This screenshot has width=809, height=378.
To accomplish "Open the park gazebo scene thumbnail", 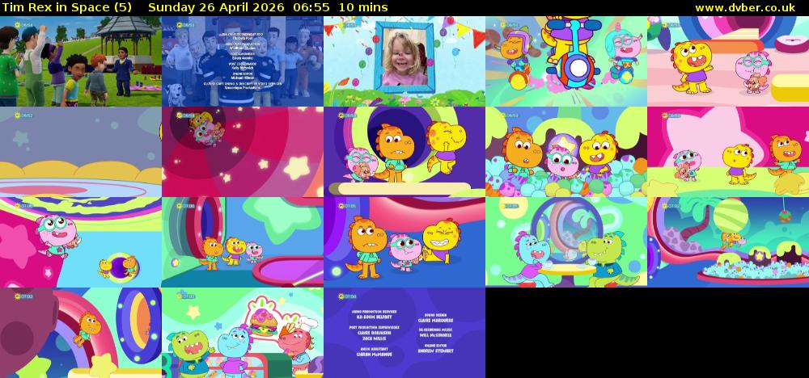I will pos(80,61).
